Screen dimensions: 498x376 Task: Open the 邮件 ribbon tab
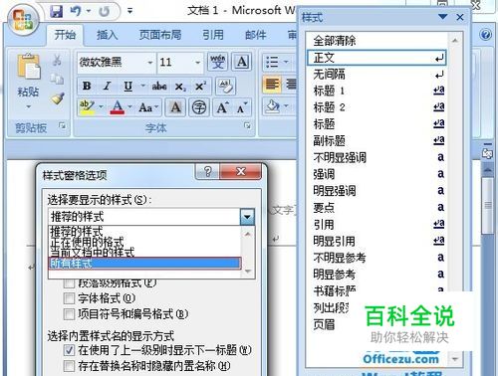click(255, 35)
